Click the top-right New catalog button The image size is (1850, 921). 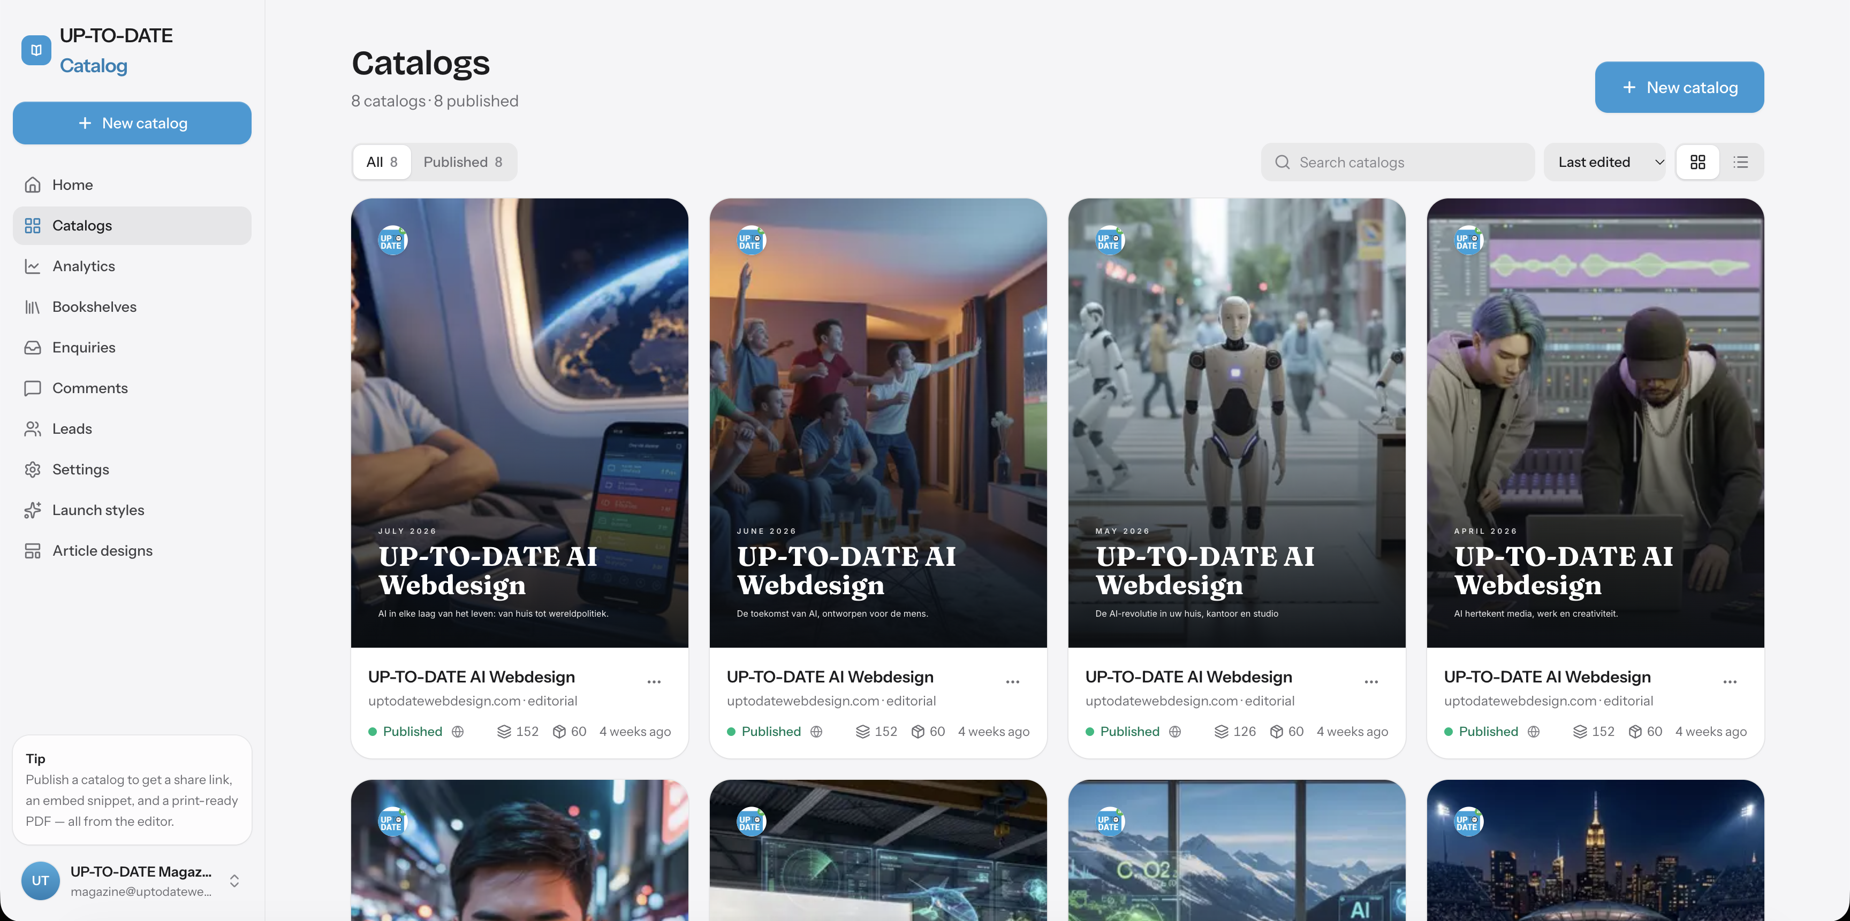(1679, 88)
